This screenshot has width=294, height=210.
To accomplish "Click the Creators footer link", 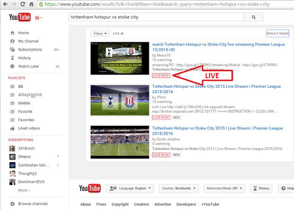I will pyautogui.click(x=141, y=204).
